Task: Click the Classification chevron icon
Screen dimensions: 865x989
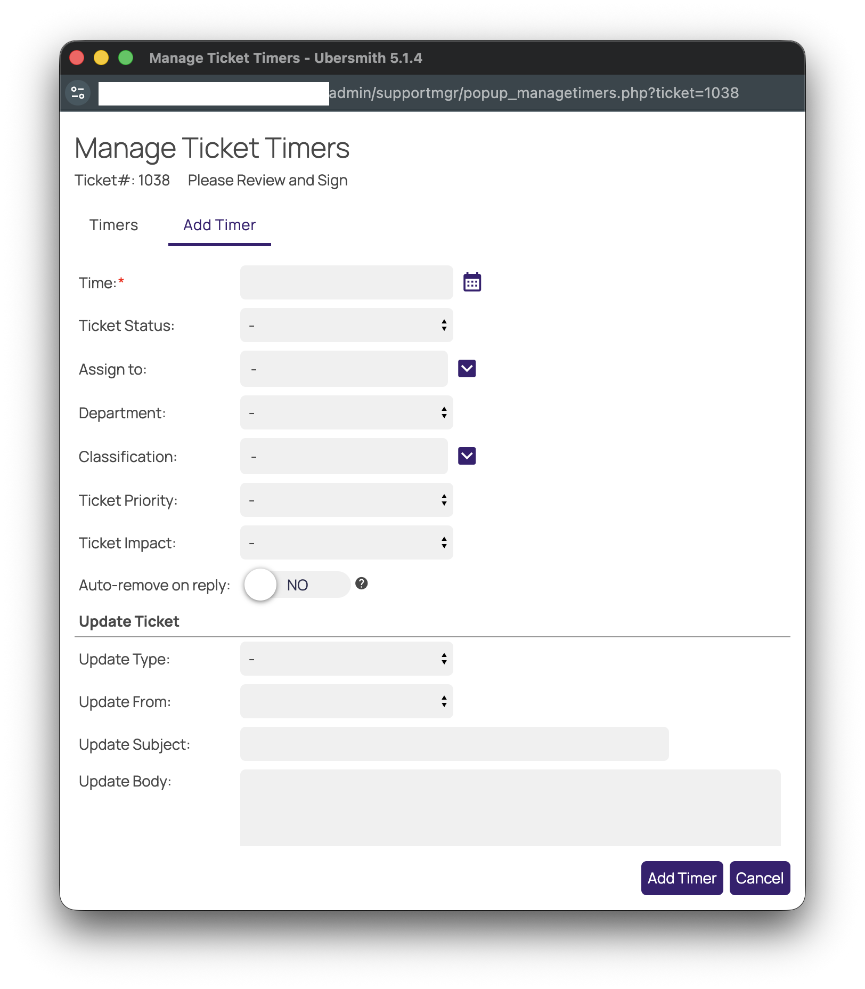Action: (x=467, y=456)
